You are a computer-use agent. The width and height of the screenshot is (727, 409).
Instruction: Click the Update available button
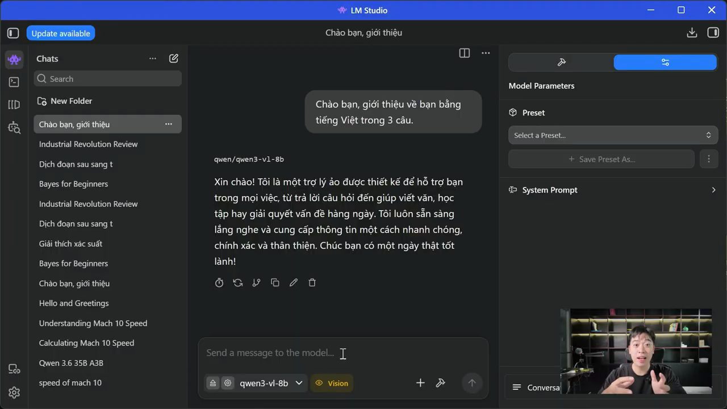pyautogui.click(x=61, y=34)
